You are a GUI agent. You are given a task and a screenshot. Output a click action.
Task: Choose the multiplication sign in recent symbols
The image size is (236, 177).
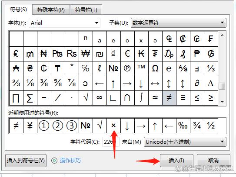(x=113, y=126)
